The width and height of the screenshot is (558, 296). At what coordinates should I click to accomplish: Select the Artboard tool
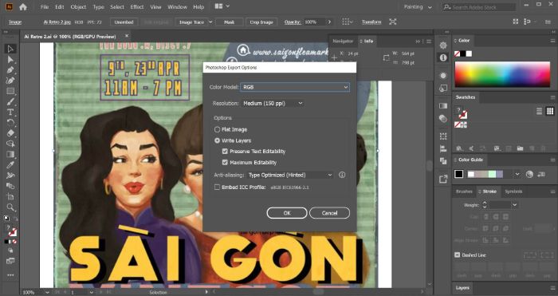10,196
